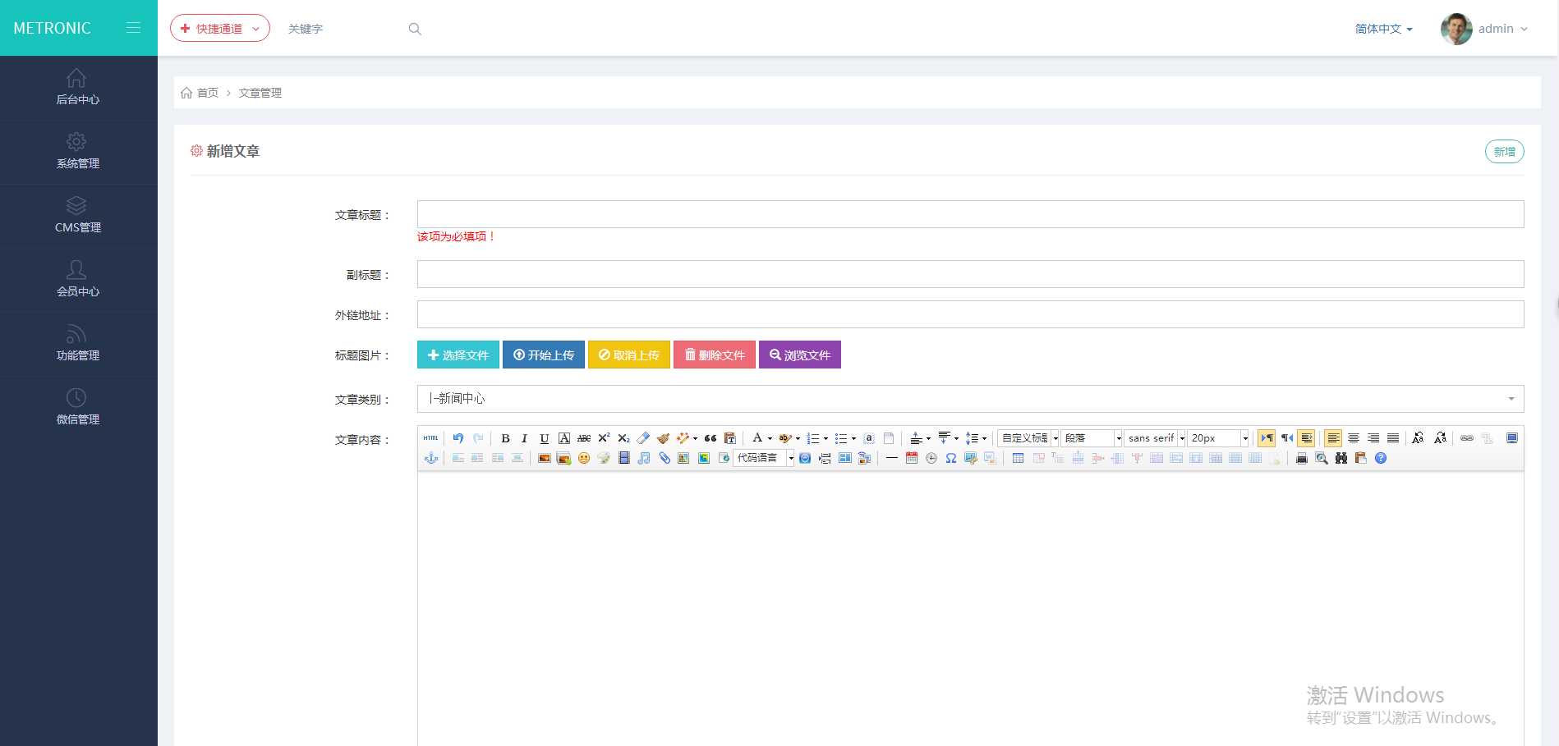1559x746 pixels.
Task: Toggle underline formatting in editor
Action: [544, 438]
